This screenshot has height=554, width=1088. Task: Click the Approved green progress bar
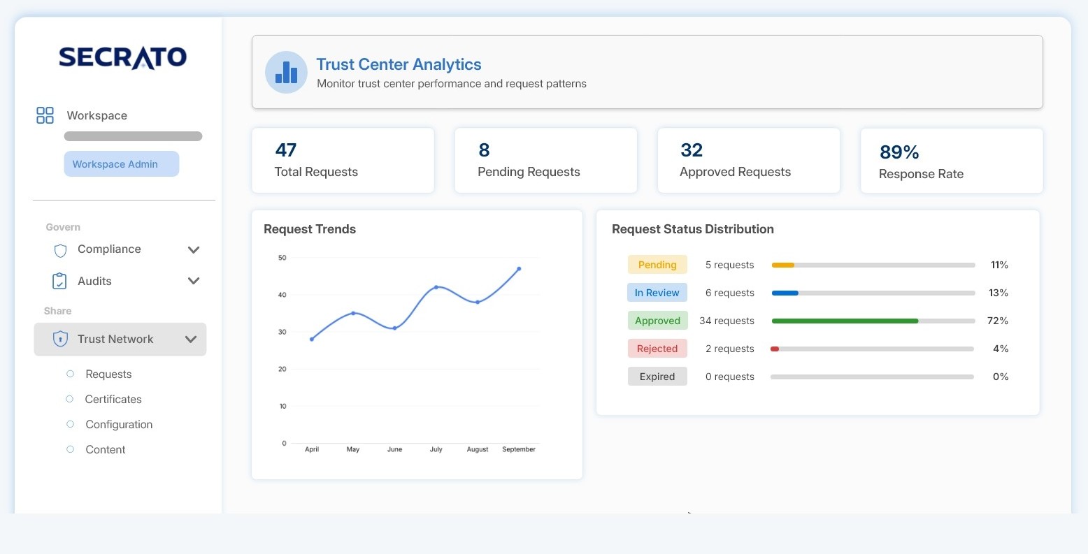pyautogui.click(x=845, y=321)
